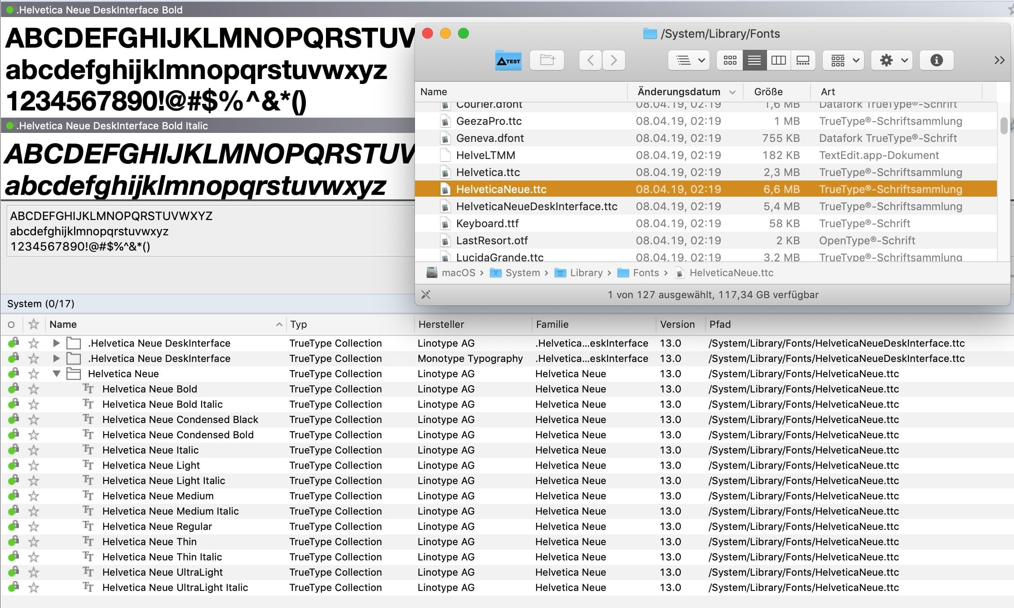The width and height of the screenshot is (1014, 608).
Task: Select HelveticaNeueDeskInterface.ttc in Finder
Action: click(x=706, y=207)
